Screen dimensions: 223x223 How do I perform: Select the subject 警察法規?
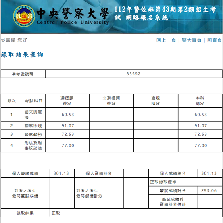33,126
